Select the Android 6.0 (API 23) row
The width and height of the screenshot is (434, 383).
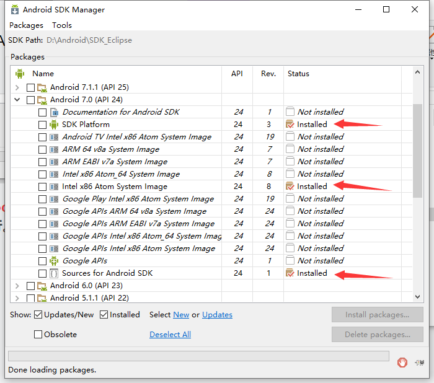[211, 286]
